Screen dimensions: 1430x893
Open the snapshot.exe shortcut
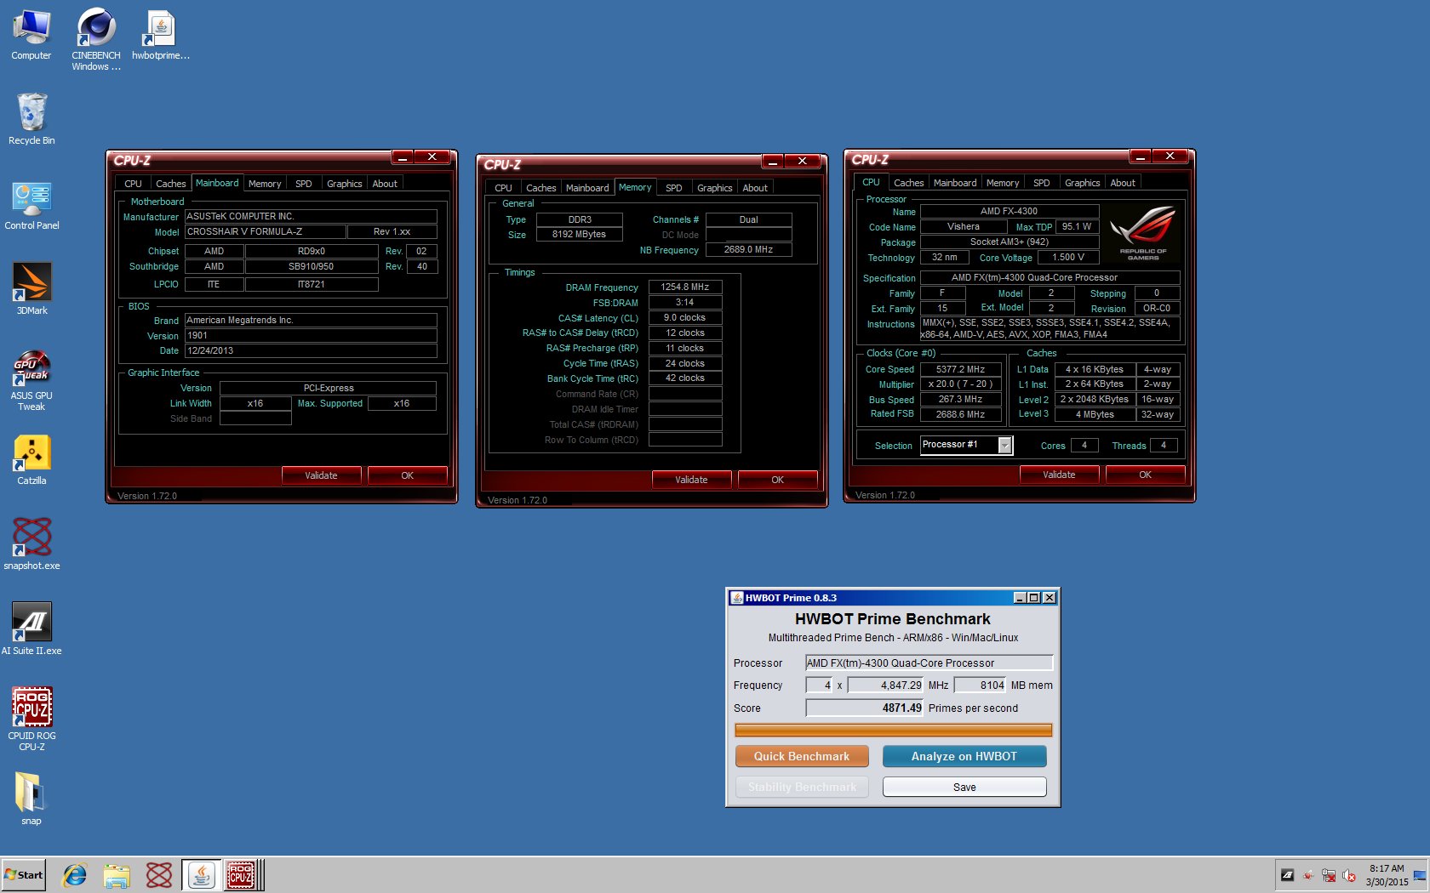pyautogui.click(x=31, y=544)
